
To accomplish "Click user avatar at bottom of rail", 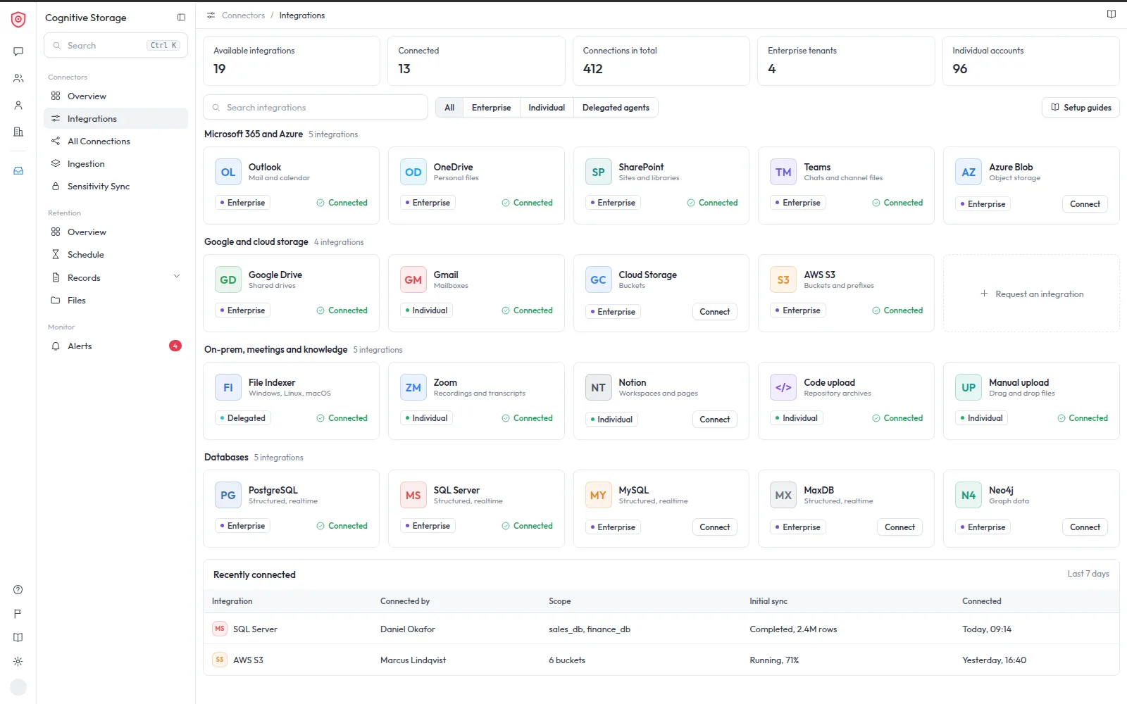I will [x=18, y=687].
